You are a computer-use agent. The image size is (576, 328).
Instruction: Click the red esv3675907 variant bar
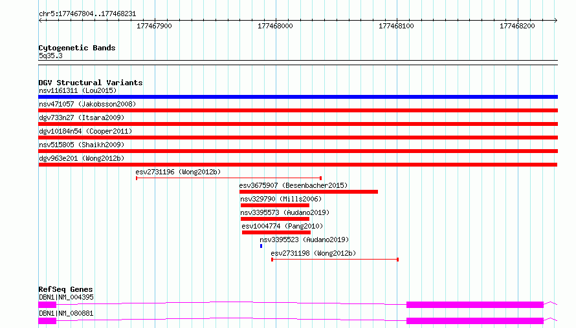[309, 192]
